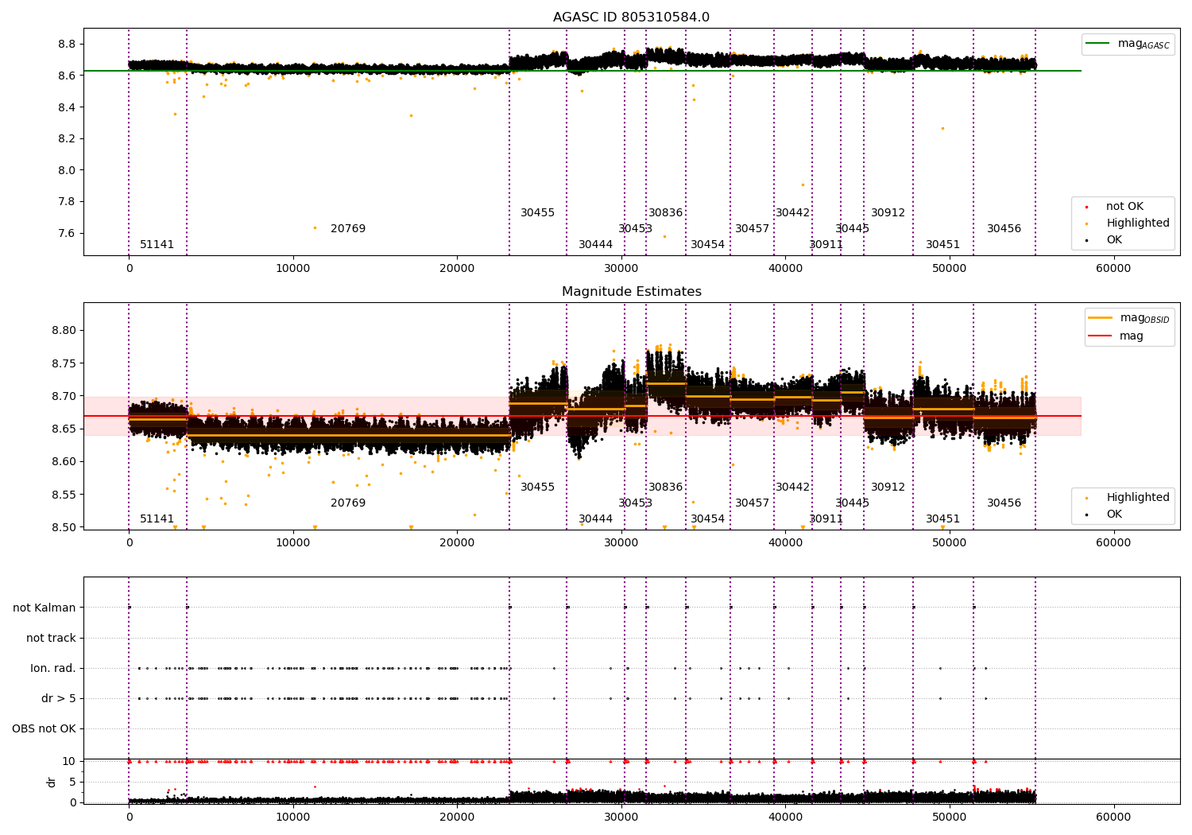Click the 8.2 y-axis tick label
Screen dimensions: 1192x835
(x=67, y=138)
